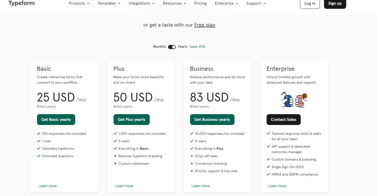Click checkmark beside 5 users

tap(192, 141)
